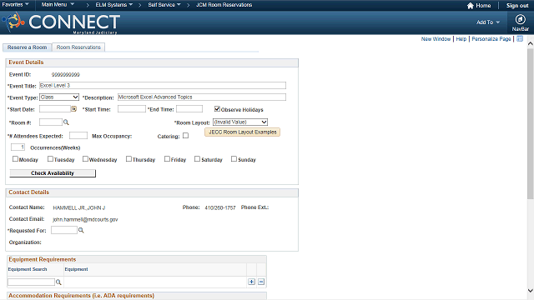Focus the Start Date field
This screenshot has height=300, width=534.
(55, 109)
